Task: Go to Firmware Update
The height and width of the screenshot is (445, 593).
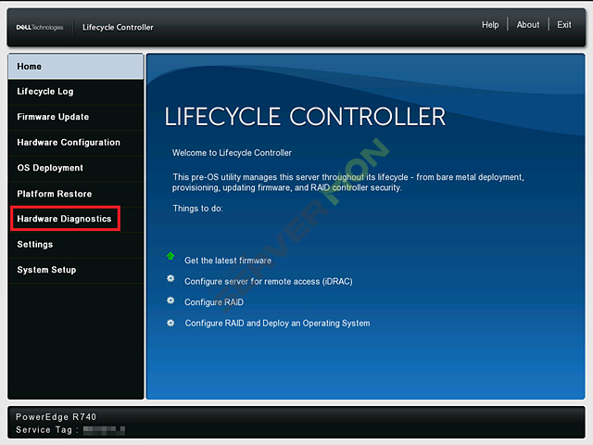Action: click(x=76, y=117)
